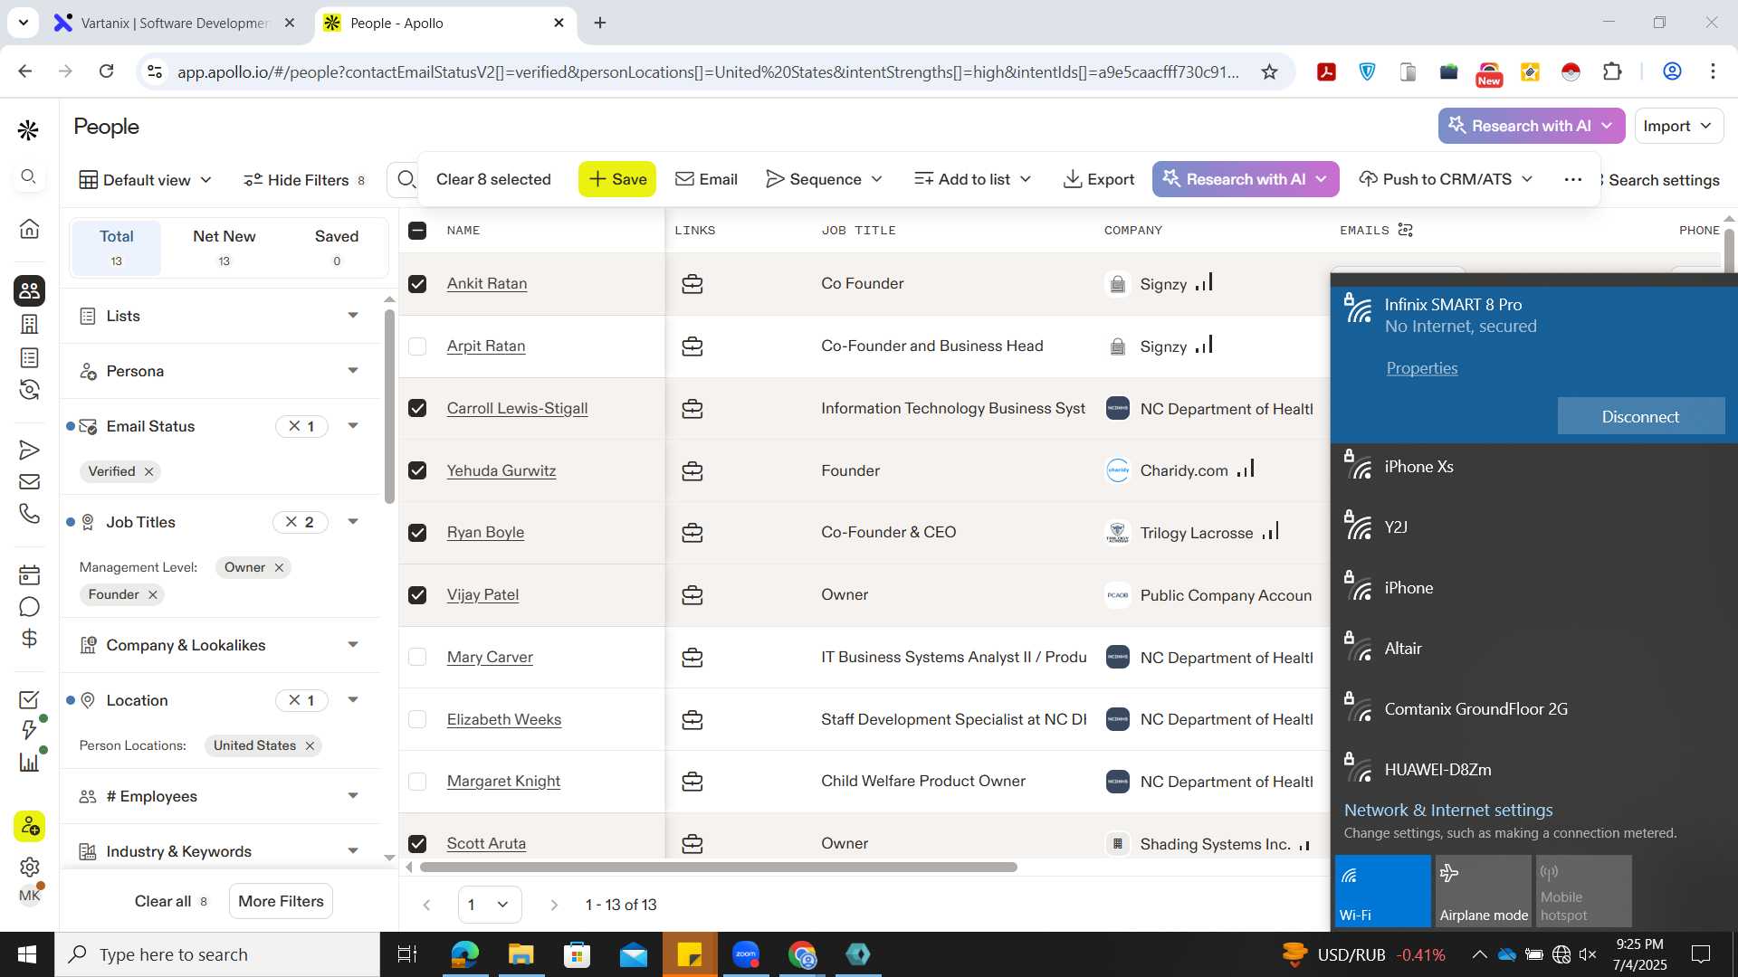The width and height of the screenshot is (1738, 977).
Task: Reload the page with refresh icon
Action: coord(106,71)
